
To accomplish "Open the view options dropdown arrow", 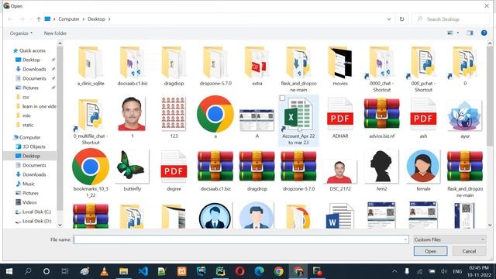I will [x=458, y=33].
